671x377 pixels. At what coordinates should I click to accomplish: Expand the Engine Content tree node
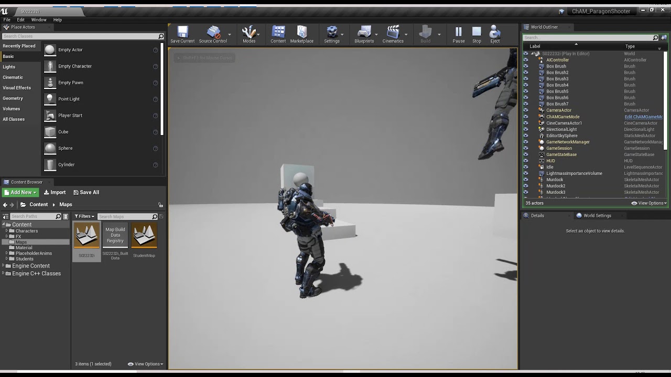[4, 266]
